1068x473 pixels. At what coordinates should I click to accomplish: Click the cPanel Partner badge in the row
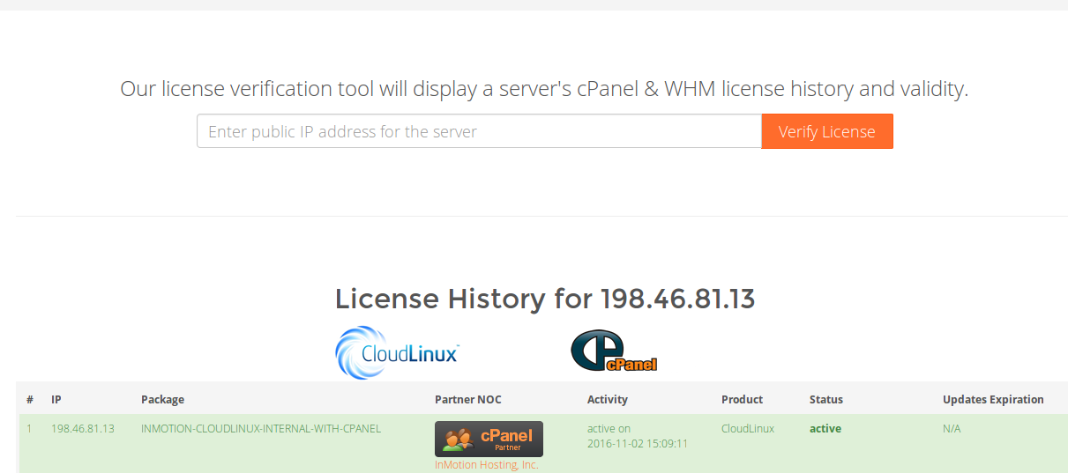click(x=489, y=439)
